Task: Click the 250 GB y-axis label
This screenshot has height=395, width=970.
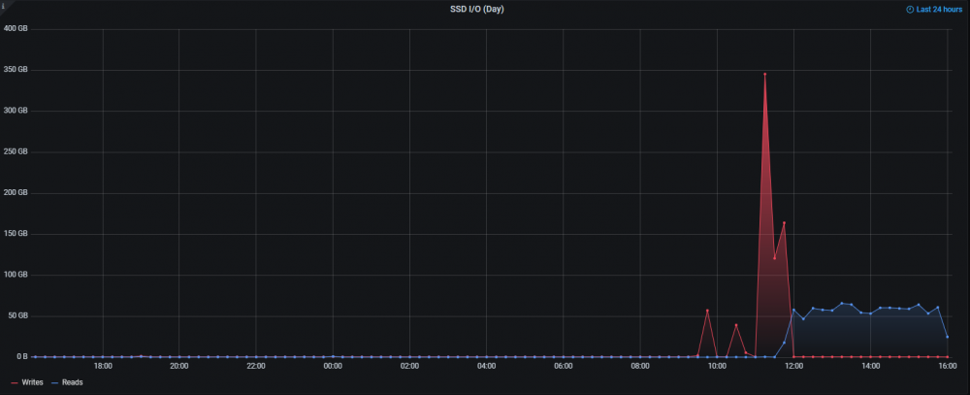Action: pyautogui.click(x=16, y=151)
